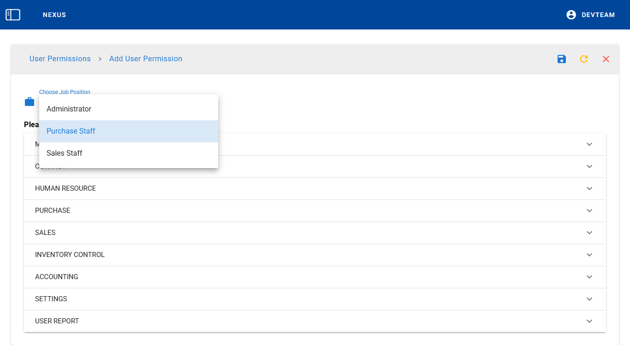Click the briefcase job position icon
The height and width of the screenshot is (345, 630).
30,102
